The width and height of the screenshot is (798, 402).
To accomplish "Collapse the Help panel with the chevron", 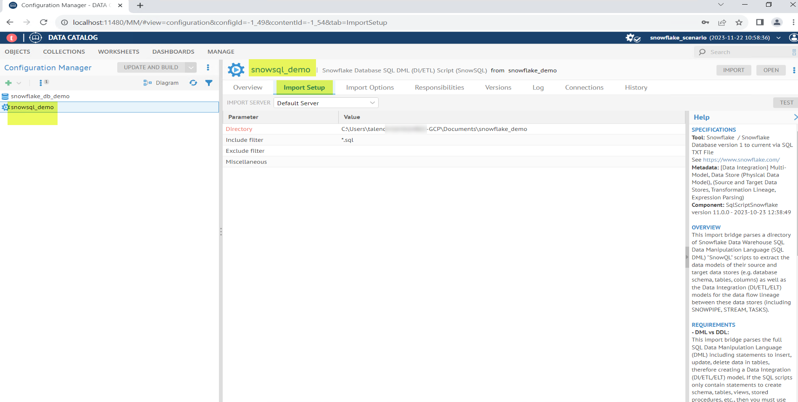I will coord(795,117).
